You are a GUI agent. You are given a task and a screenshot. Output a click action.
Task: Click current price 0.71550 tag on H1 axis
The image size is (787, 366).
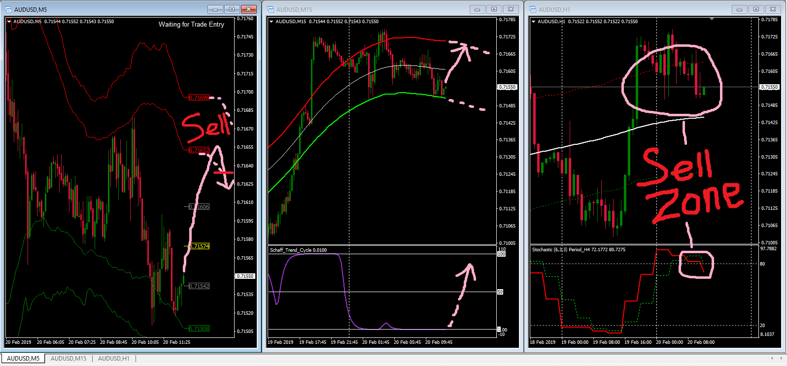(769, 87)
